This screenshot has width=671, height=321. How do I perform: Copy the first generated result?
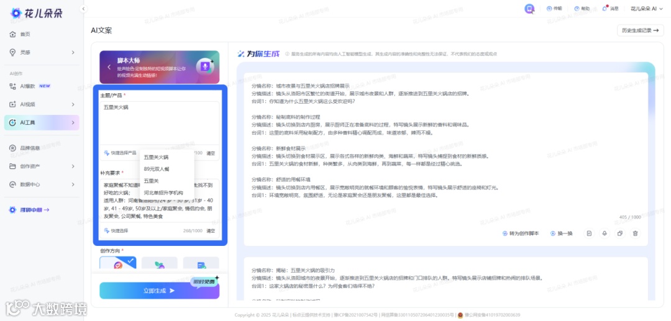pyautogui.click(x=619, y=233)
